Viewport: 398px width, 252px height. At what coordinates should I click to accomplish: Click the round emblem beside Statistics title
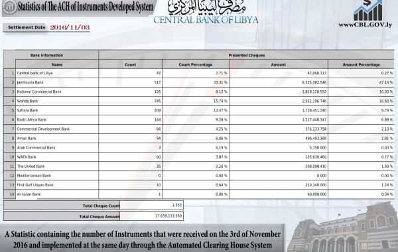pos(10,7)
